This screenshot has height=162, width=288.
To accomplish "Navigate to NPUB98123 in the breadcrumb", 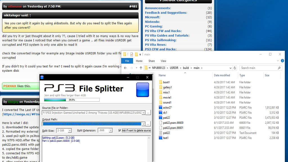I will pos(159,68).
